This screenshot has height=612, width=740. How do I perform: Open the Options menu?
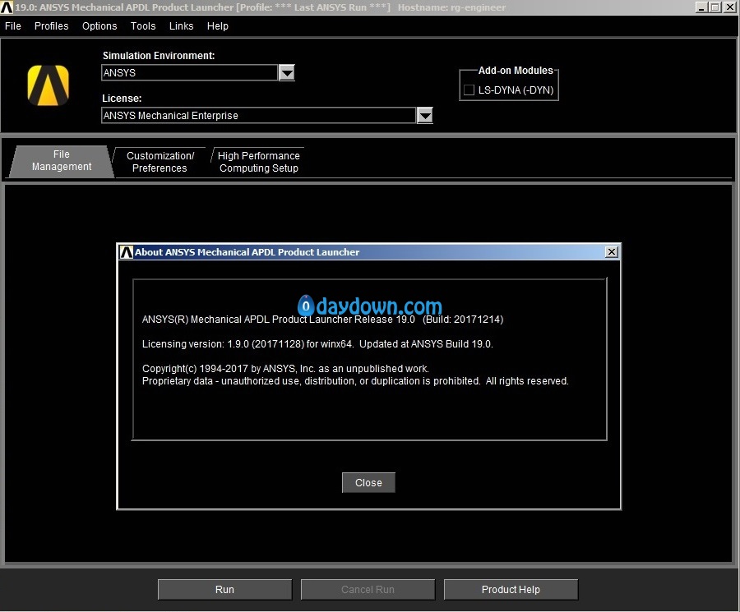(99, 26)
